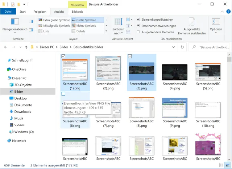This screenshot has height=169, width=232.
Task: Uncheck Elementkontrollkästchen checkbox
Action: [138, 20]
